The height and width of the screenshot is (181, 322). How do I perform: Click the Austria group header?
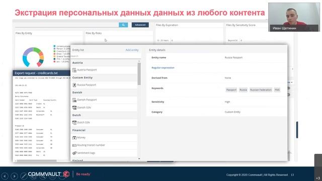(104, 63)
